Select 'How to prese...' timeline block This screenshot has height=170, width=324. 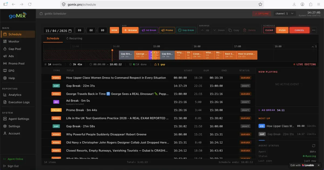point(247,55)
